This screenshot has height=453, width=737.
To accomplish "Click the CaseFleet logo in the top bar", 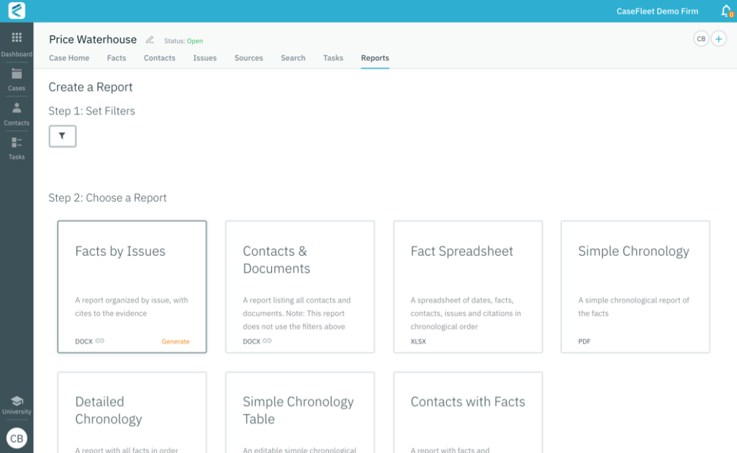I will [x=16, y=11].
